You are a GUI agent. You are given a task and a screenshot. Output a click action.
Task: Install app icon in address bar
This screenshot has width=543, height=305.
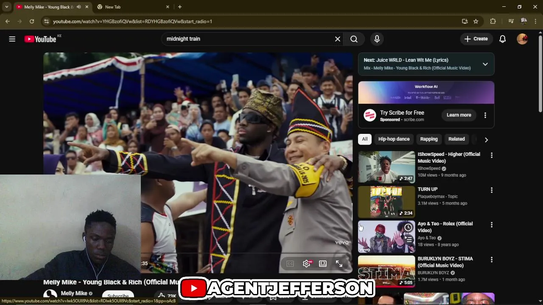[465, 21]
